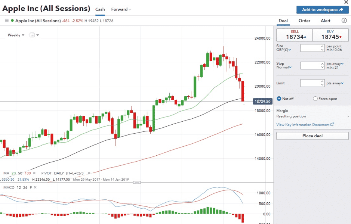This screenshot has width=351, height=224.
Task: Close the panel with the X icon
Action: pyautogui.click(x=346, y=2)
